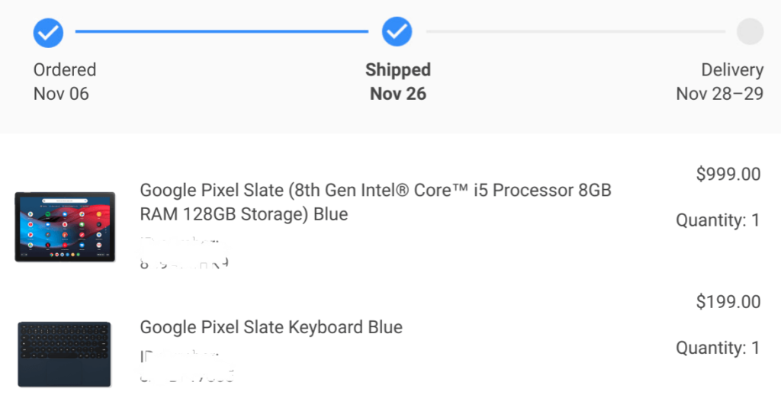This screenshot has width=781, height=411.
Task: Click the Nov 26 shipped date
Action: (398, 94)
